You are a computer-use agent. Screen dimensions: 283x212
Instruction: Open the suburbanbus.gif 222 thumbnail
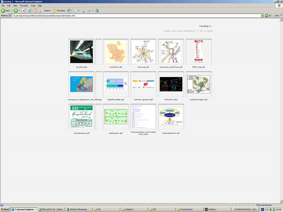pyautogui.click(x=81, y=117)
